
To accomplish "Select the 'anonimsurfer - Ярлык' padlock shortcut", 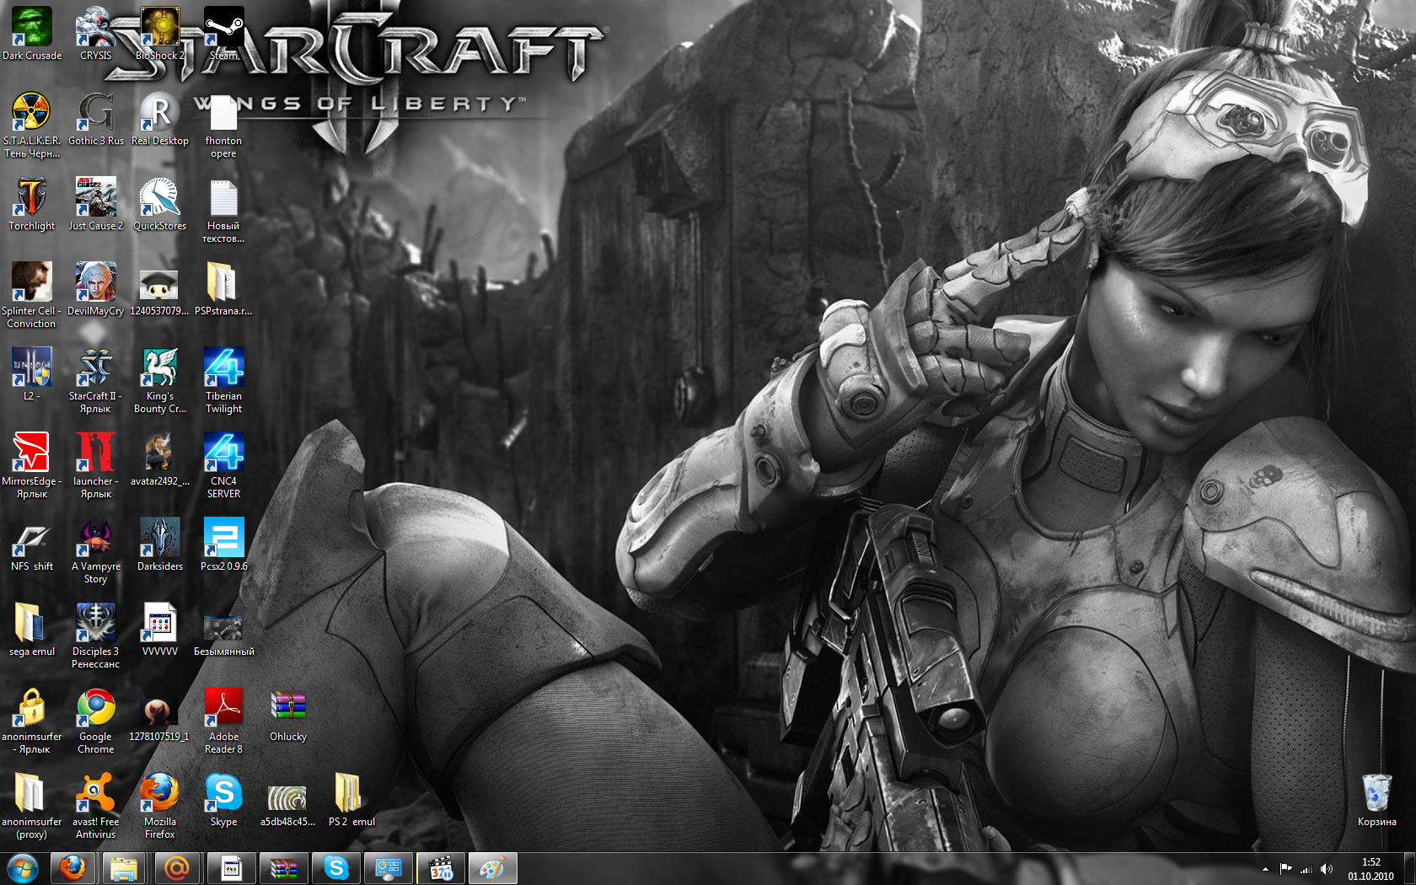I will tap(32, 721).
